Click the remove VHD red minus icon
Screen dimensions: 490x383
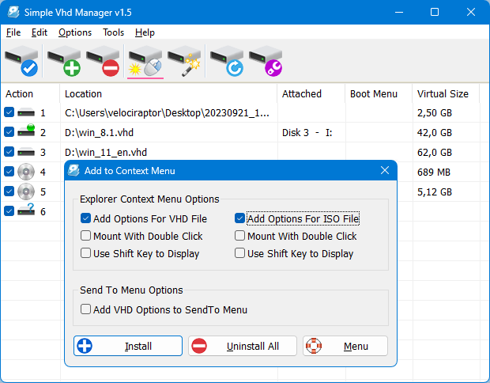click(x=103, y=62)
